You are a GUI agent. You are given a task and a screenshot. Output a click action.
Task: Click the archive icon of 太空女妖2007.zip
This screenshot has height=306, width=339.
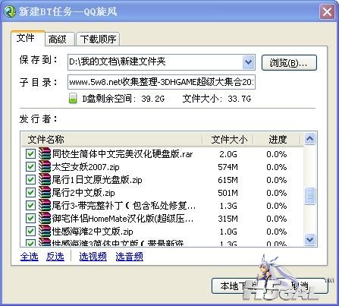pos(45,166)
